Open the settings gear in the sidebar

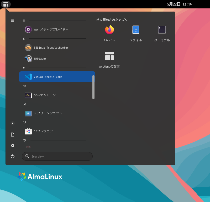(x=13, y=145)
